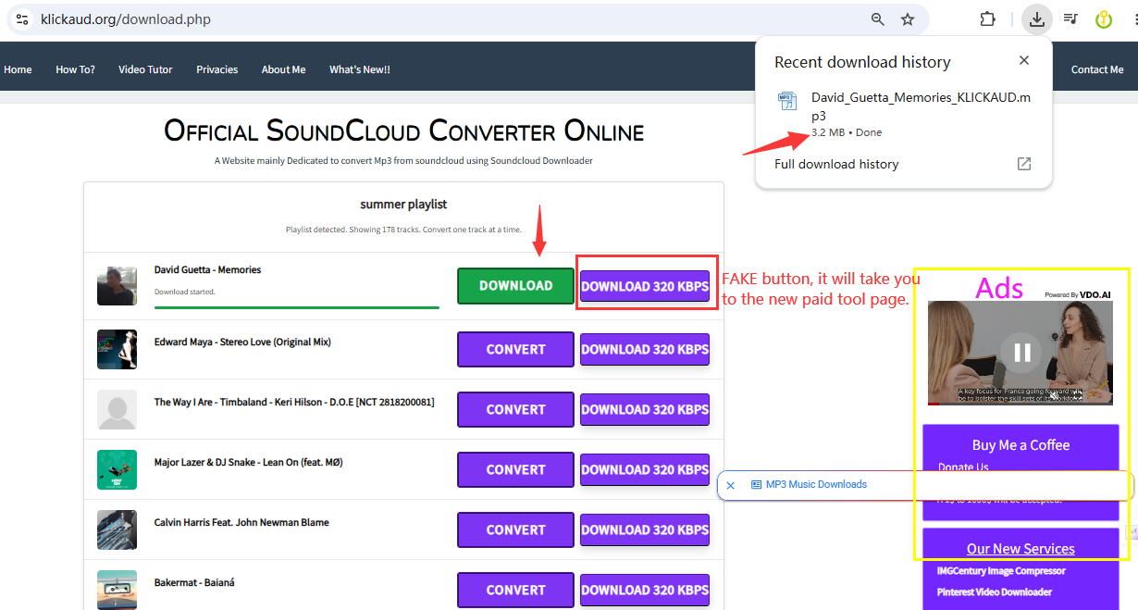Click the David_Guetta_Memories_KLICKAUD.mp3 file name
This screenshot has height=610, width=1138.
click(921, 106)
